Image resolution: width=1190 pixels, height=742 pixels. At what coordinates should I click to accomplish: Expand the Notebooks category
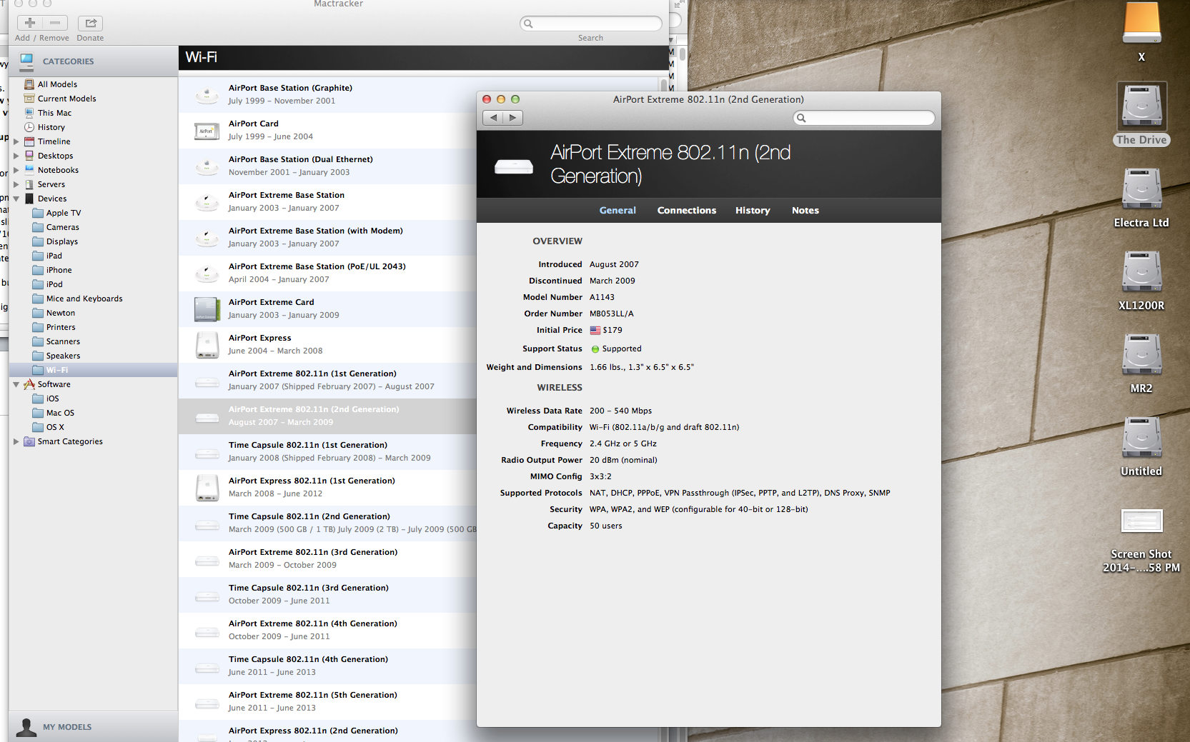[x=16, y=170]
